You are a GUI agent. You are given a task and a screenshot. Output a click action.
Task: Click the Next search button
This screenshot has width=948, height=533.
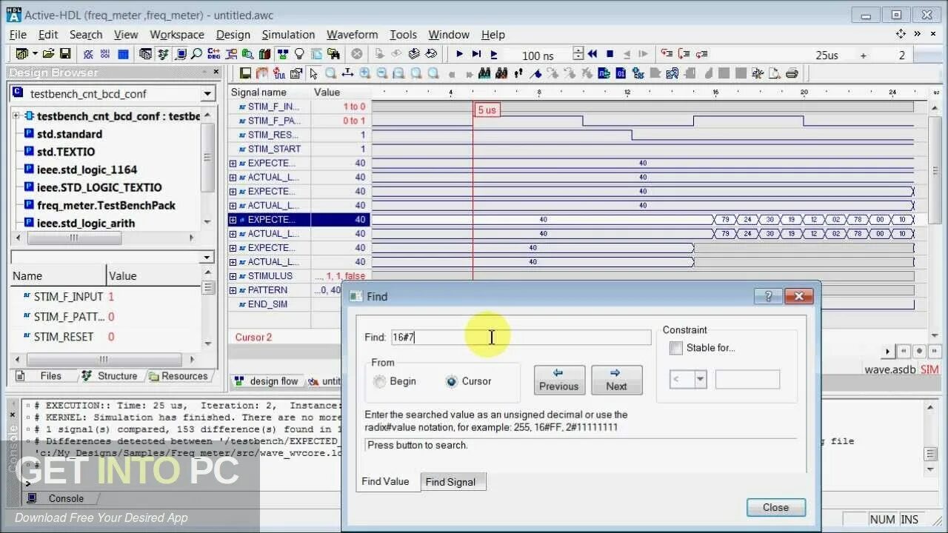click(616, 380)
